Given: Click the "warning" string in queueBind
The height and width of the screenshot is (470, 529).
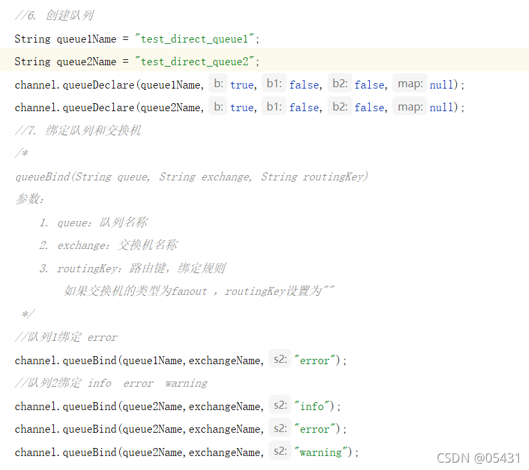Looking at the screenshot, I should pos(320,452).
